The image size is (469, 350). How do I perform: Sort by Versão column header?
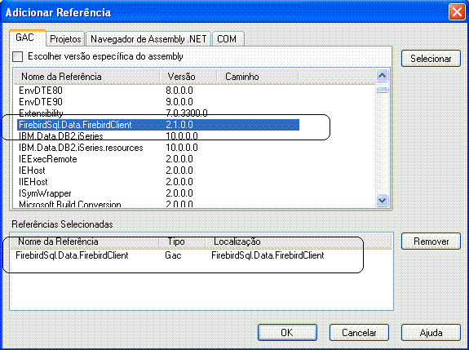point(188,77)
